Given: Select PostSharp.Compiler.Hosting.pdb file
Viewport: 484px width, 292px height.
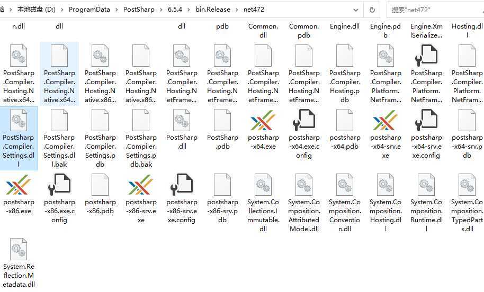Looking at the screenshot, I should click(x=345, y=74).
